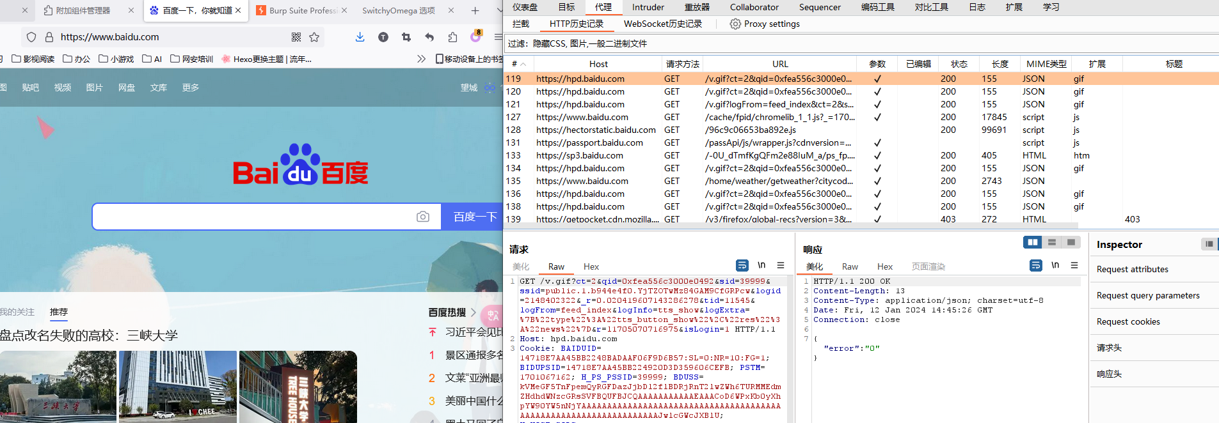Open hamburger options menu in request pane
The height and width of the screenshot is (423, 1219).
coord(781,265)
